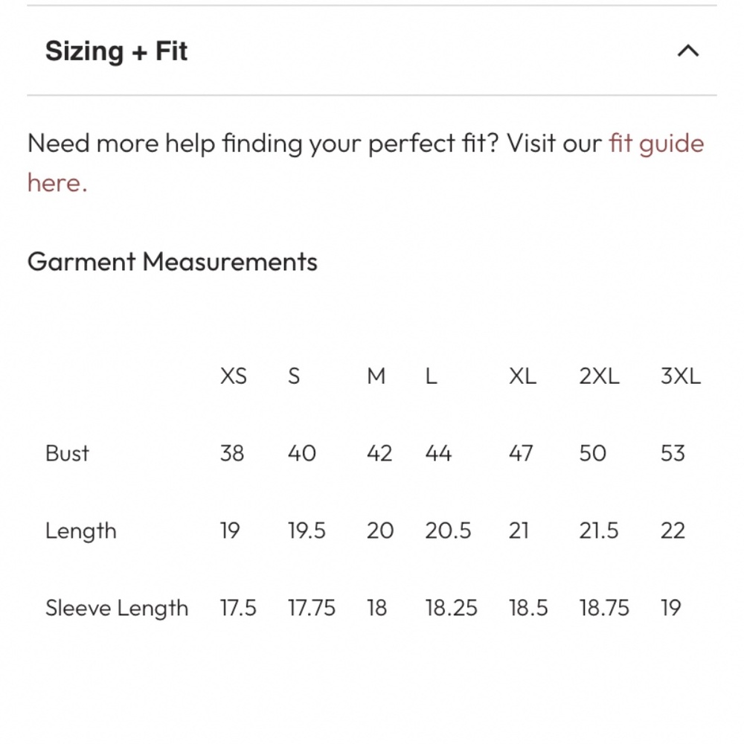Select the length value 20.5 for L
The height and width of the screenshot is (744, 744).
pyautogui.click(x=448, y=530)
